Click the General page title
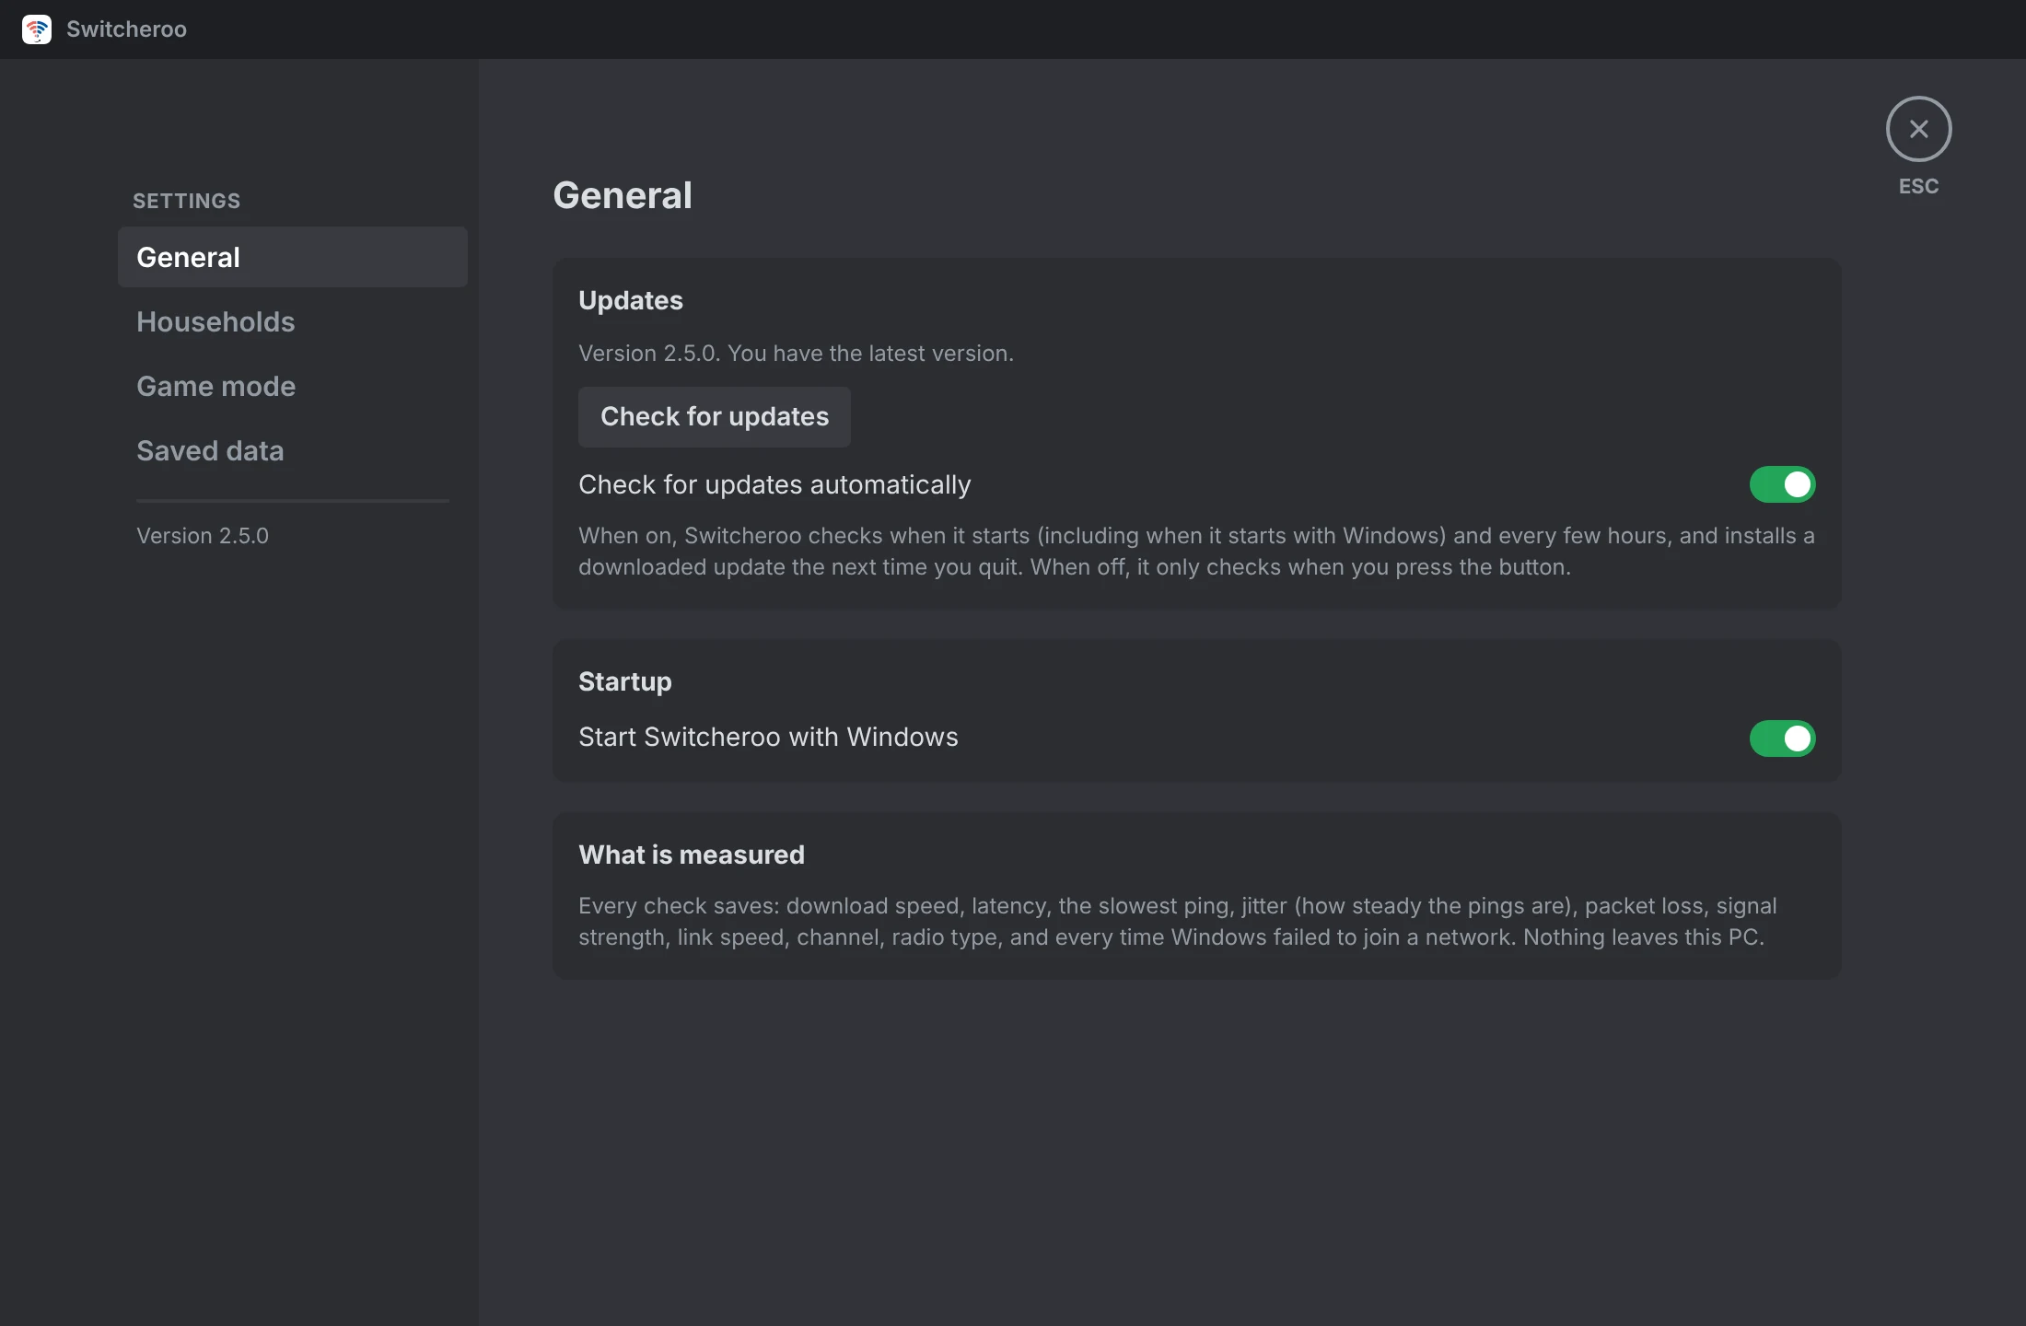The width and height of the screenshot is (2026, 1326). click(x=623, y=195)
